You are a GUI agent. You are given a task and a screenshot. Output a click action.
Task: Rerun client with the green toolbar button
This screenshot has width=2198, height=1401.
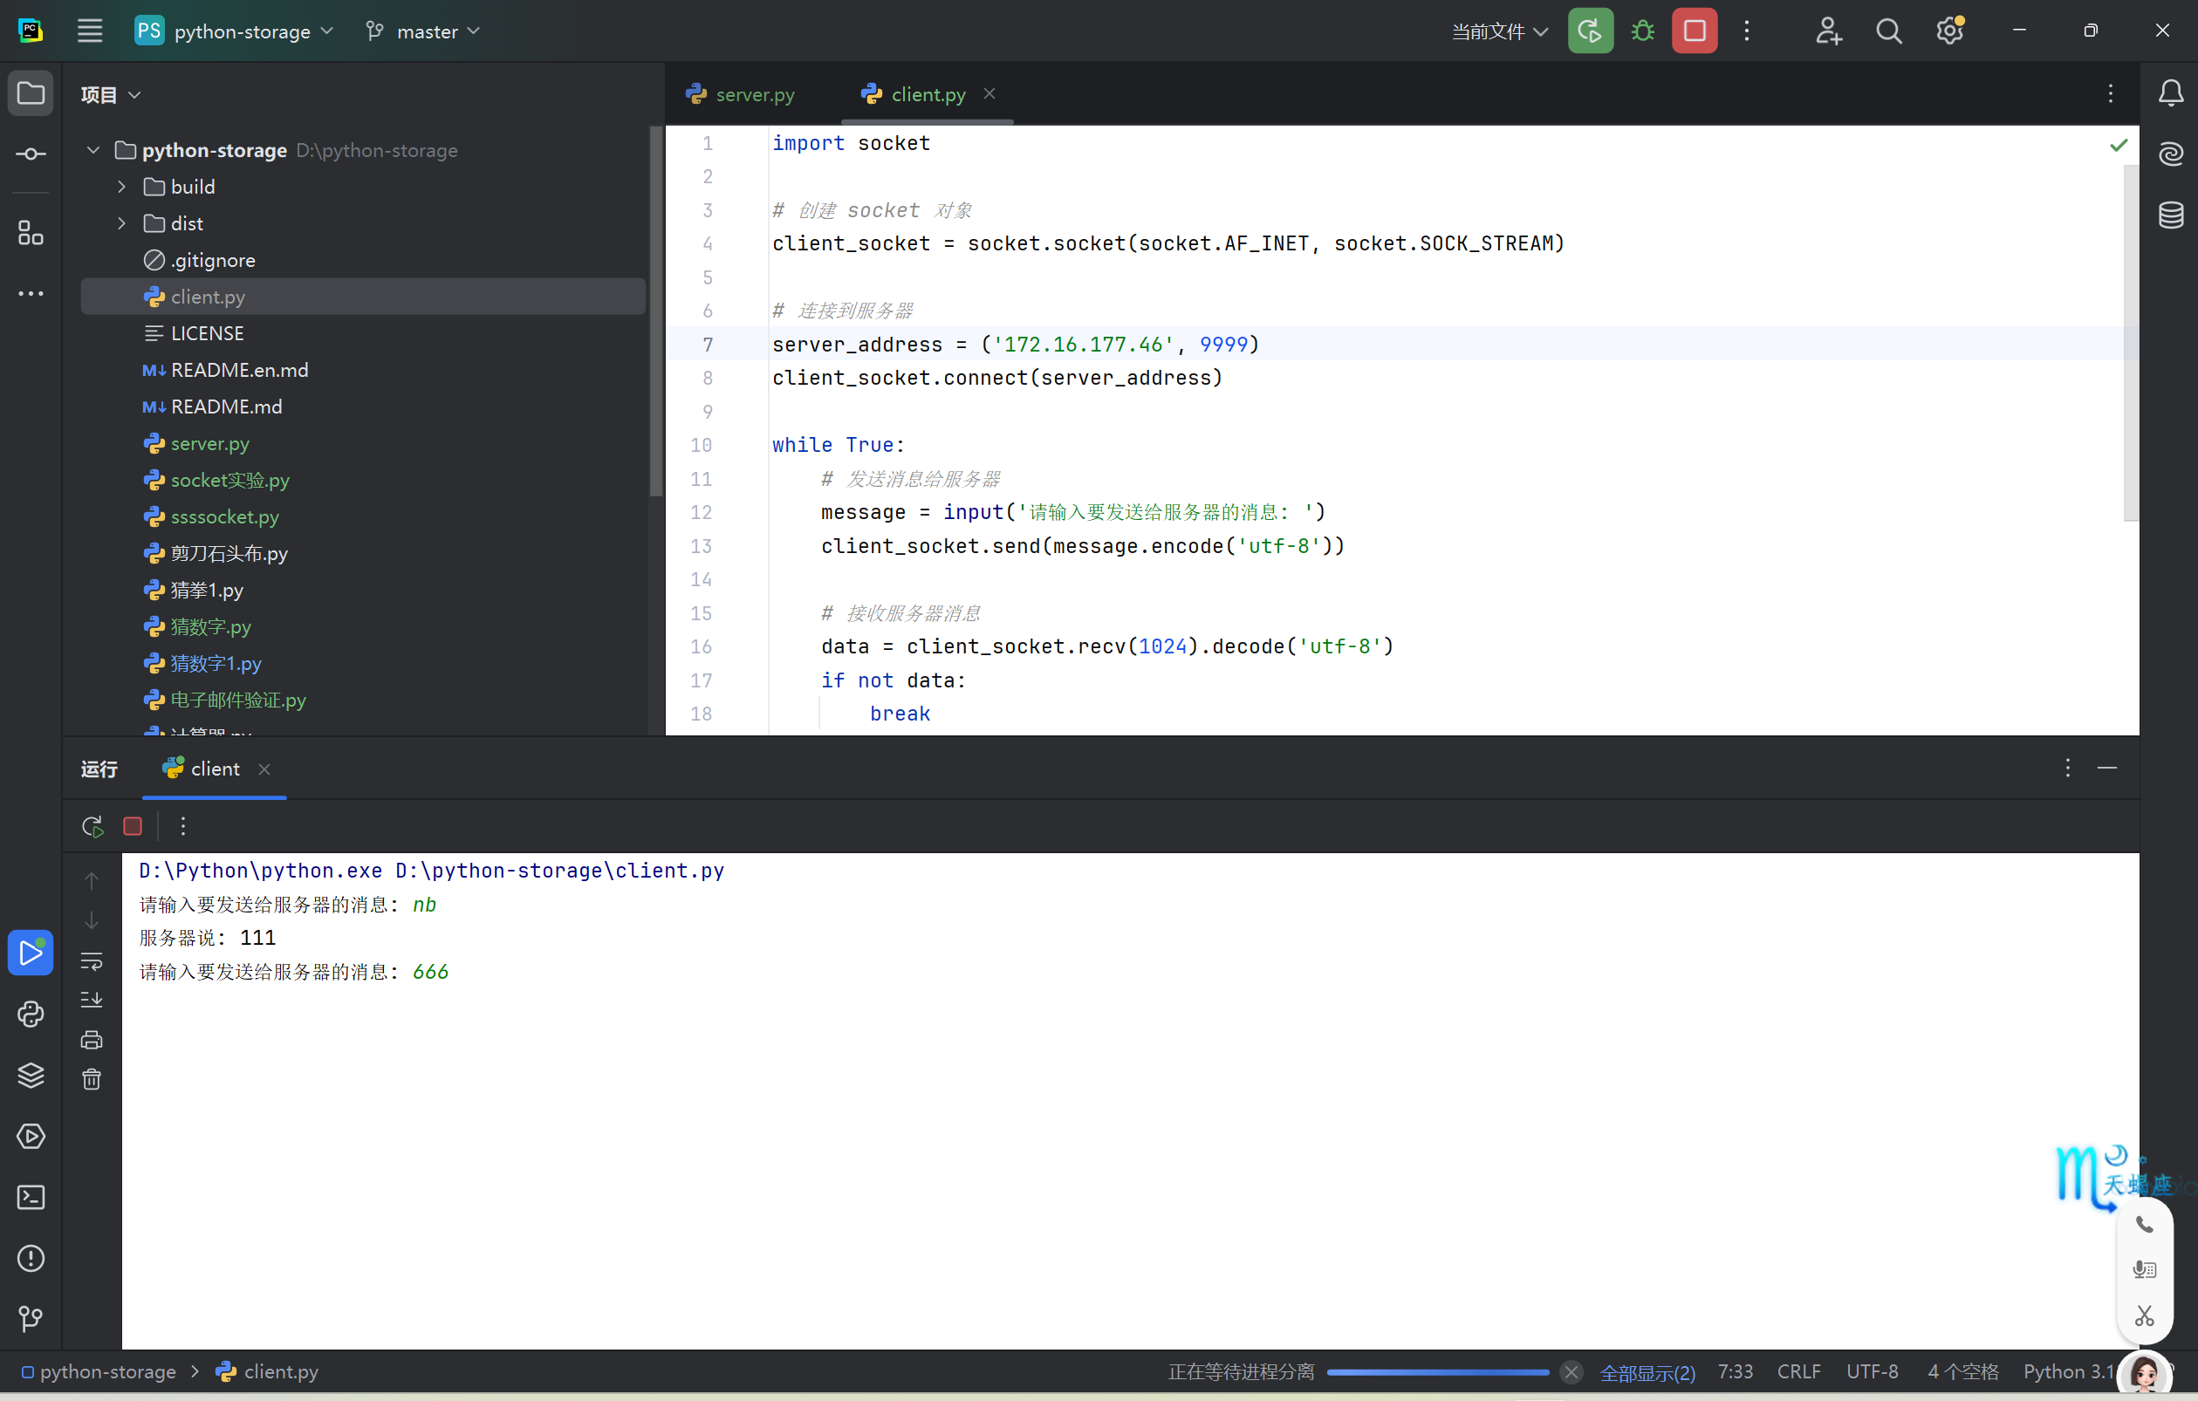coord(1589,31)
